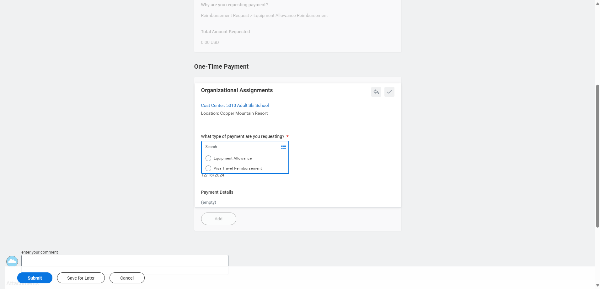
Task: Click the vertical scrollbar thumb
Action: (x=597, y=156)
